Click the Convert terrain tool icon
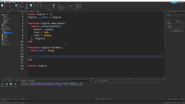185x104 pixels. coord(11,85)
